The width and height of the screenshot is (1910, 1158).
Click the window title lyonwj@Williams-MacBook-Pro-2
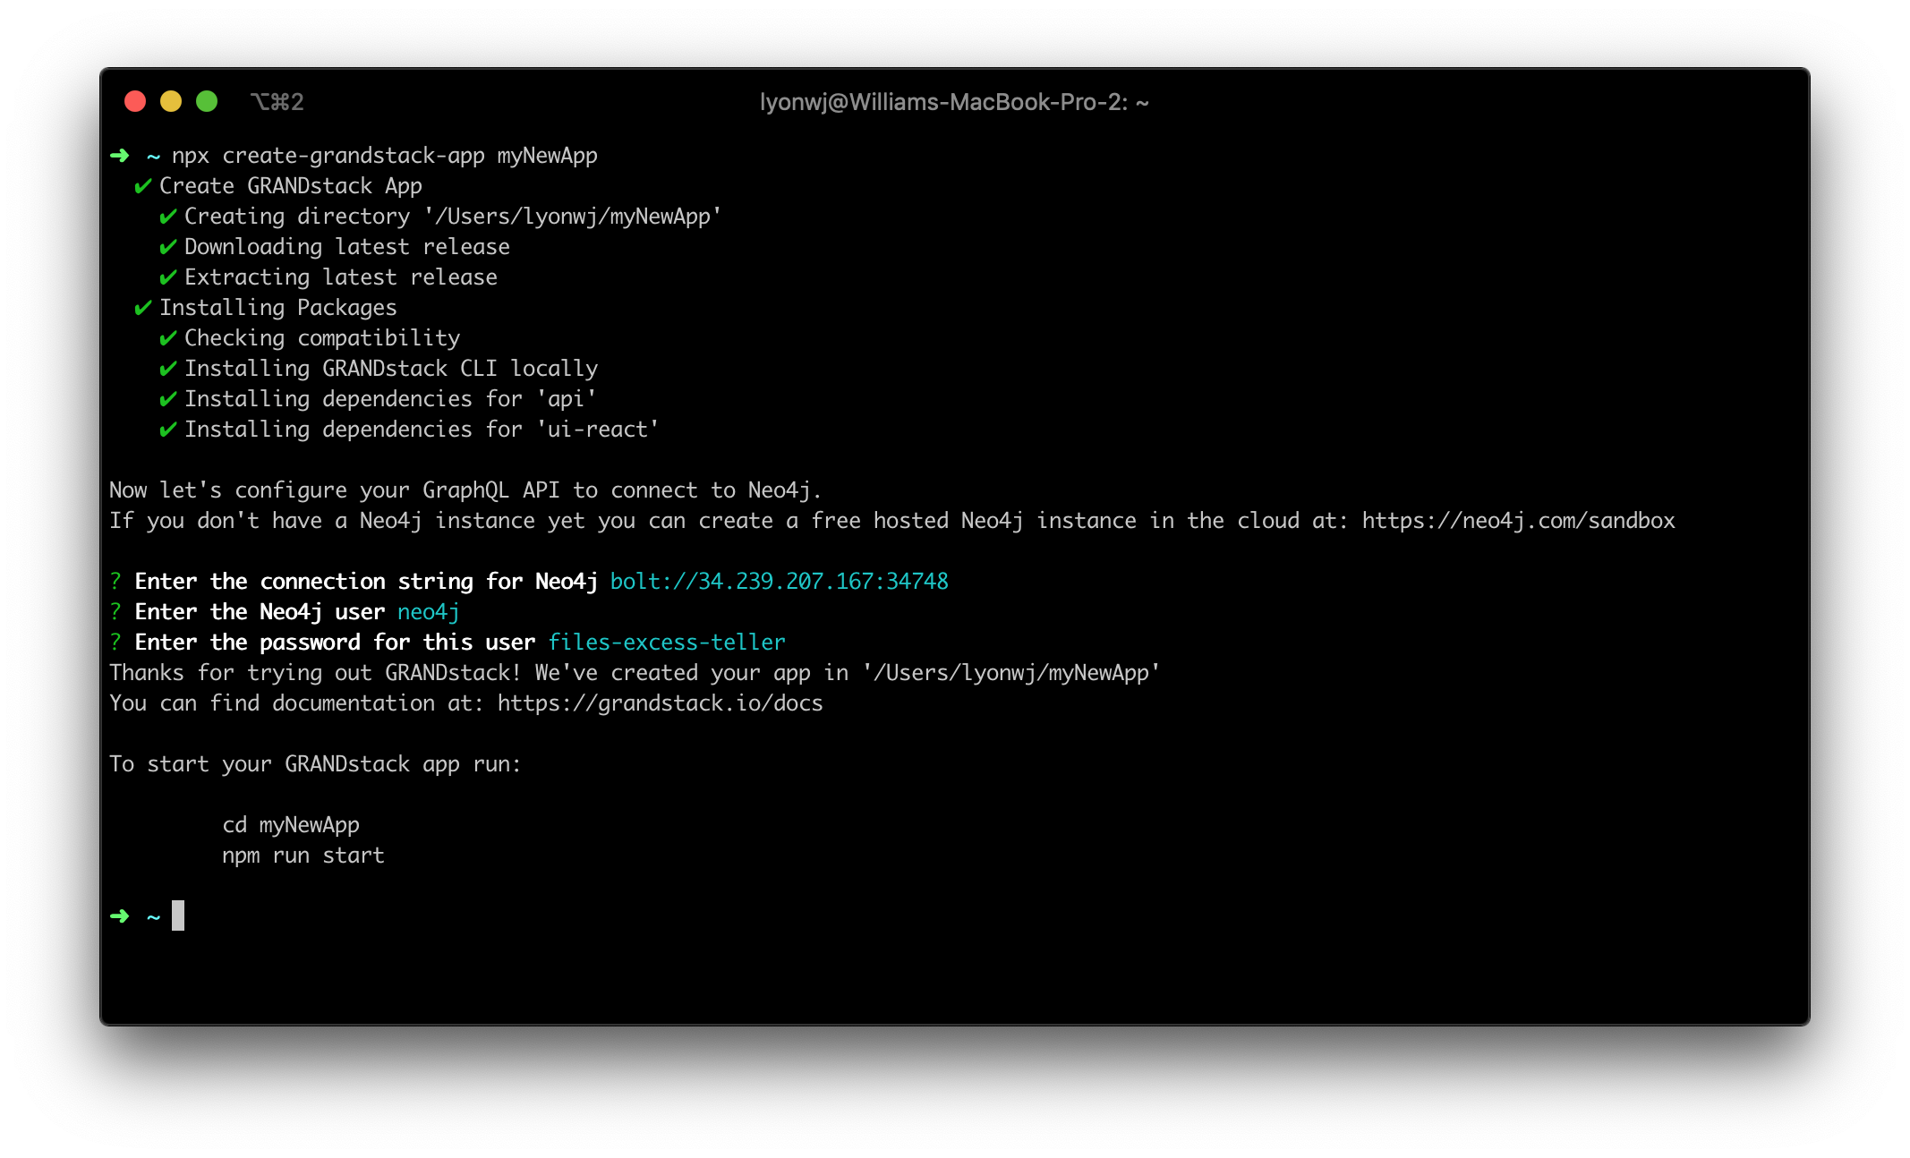click(954, 102)
